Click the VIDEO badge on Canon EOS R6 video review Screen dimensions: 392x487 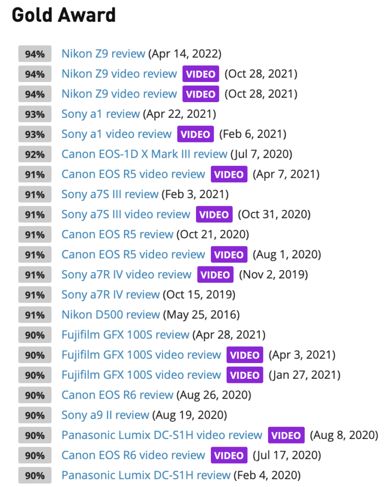pos(229,455)
